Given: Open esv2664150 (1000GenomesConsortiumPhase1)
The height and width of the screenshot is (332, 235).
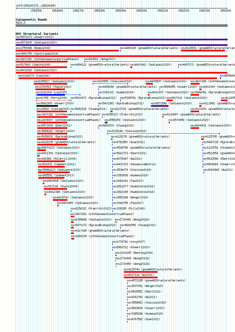Looking at the screenshot, I should pyautogui.click(x=103, y=236).
